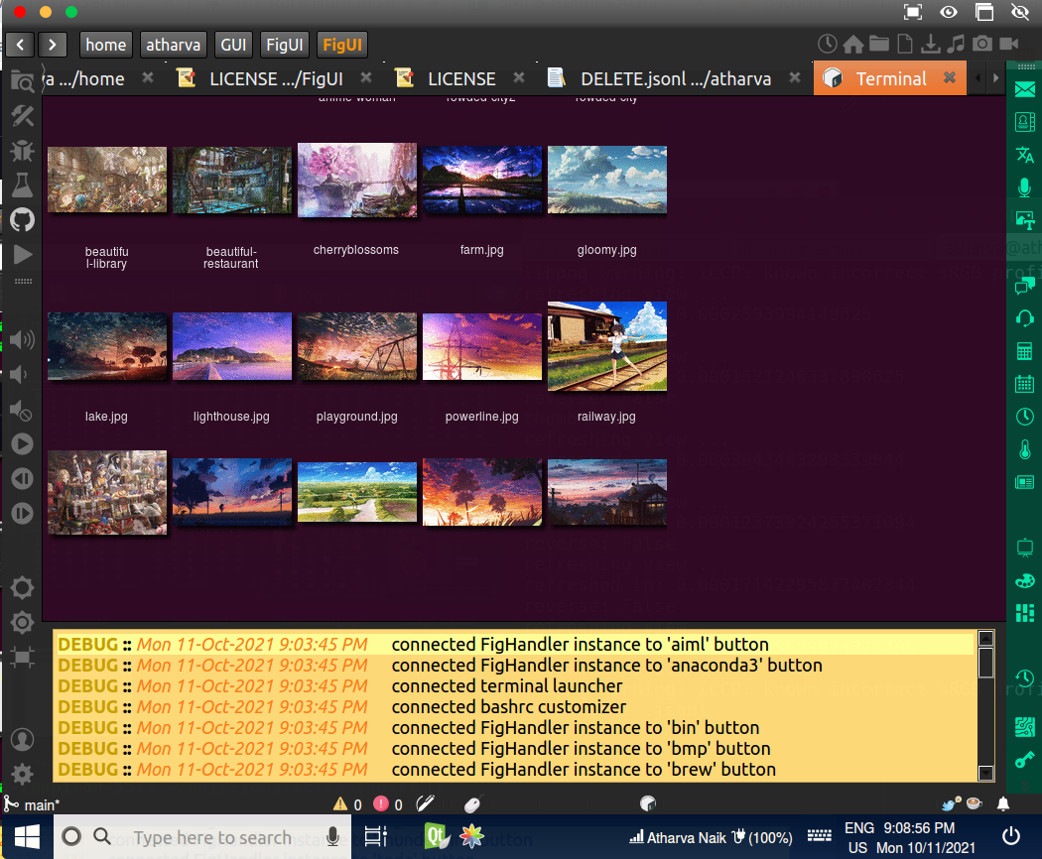Go to home folder shortcut icon
This screenshot has height=859, width=1042.
(853, 44)
